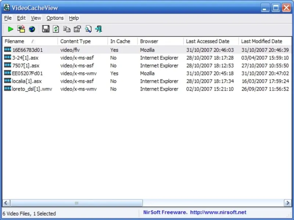This screenshot has height=220, width=294.
Task: Select the localia[1].asx file row
Action: [x=147, y=81]
